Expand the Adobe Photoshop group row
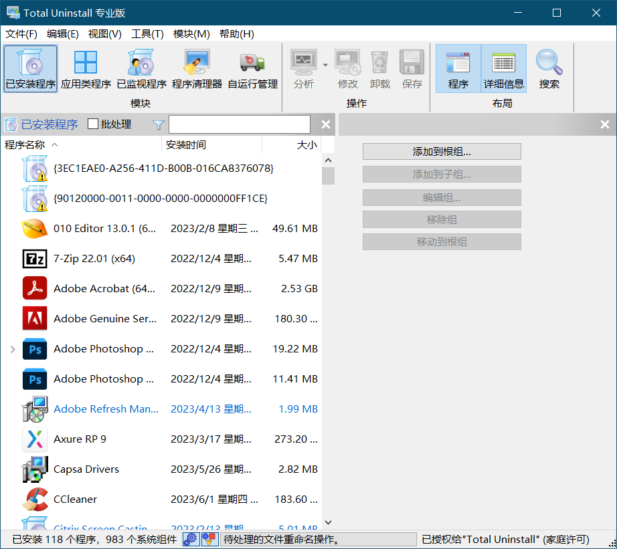 click(13, 349)
